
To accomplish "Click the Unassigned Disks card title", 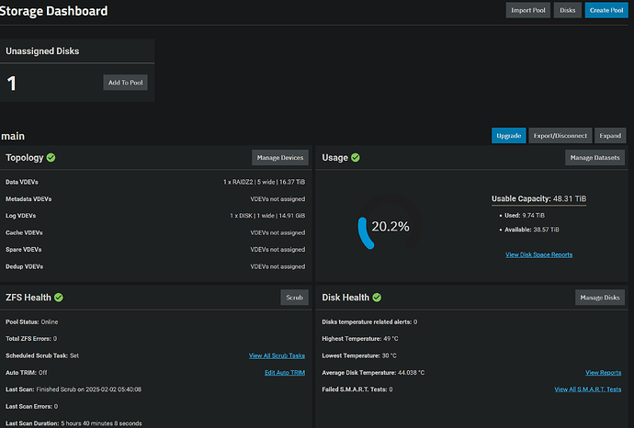I will tap(42, 51).
